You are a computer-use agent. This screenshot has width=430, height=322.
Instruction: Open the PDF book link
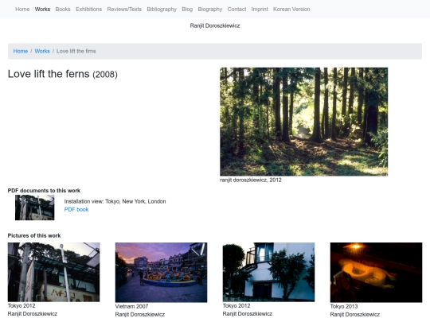point(76,209)
